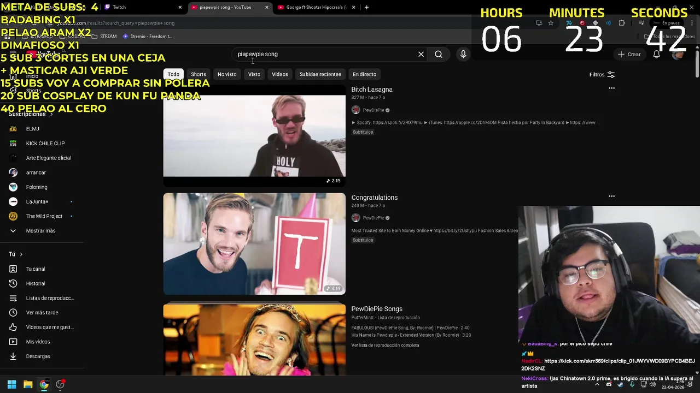The image size is (700, 393).
Task: Switch to the piepewpie song YouTube tab
Action: coord(229,7)
